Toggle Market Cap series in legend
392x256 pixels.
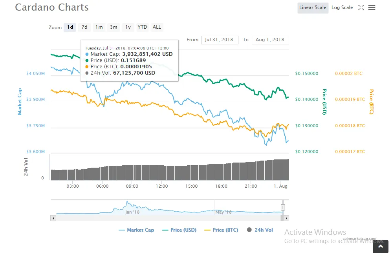[137, 230]
